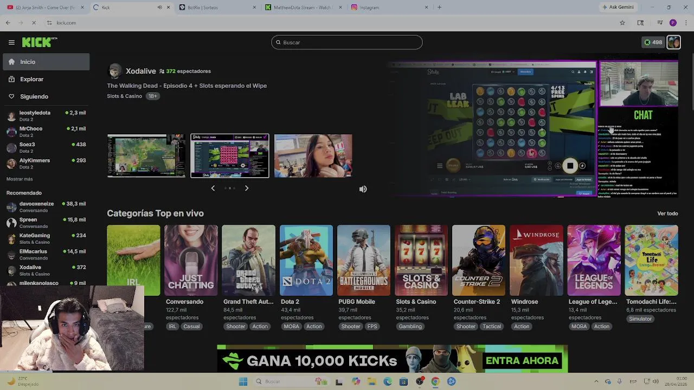Open KateGaming recommended channel
Screen dimensions: 694x390
coord(46,238)
